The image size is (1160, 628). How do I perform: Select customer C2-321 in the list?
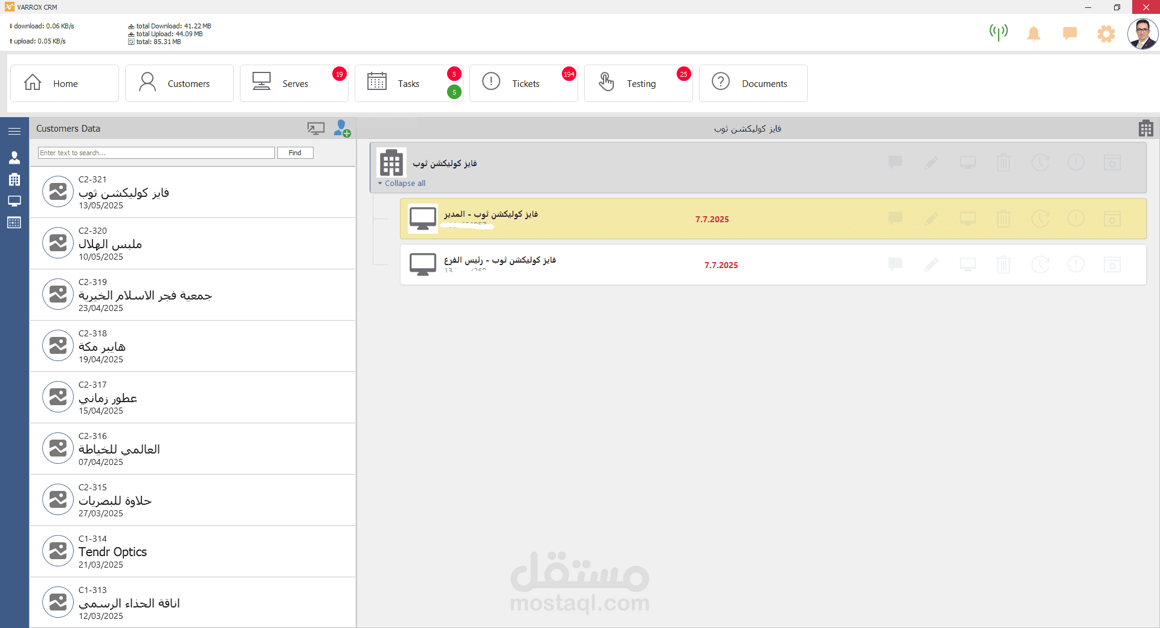pyautogui.click(x=193, y=192)
